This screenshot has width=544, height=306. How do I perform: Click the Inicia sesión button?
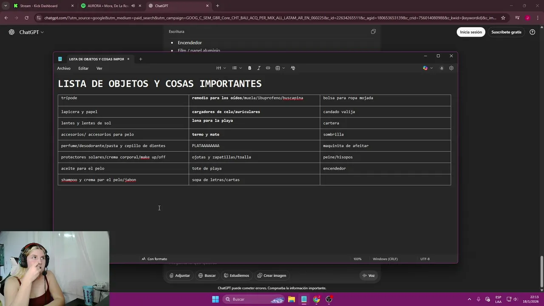[x=471, y=32]
